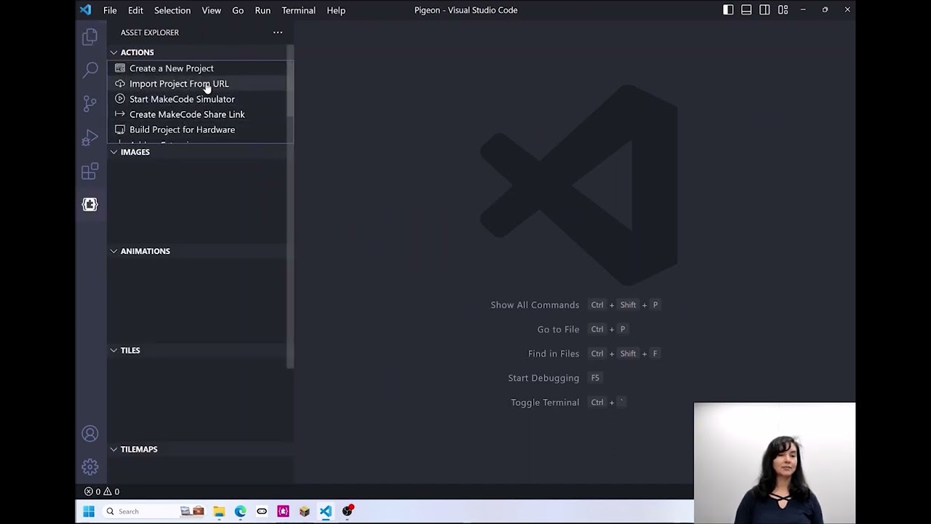This screenshot has height=524, width=931.
Task: Open the Edit menu
Action: click(135, 10)
